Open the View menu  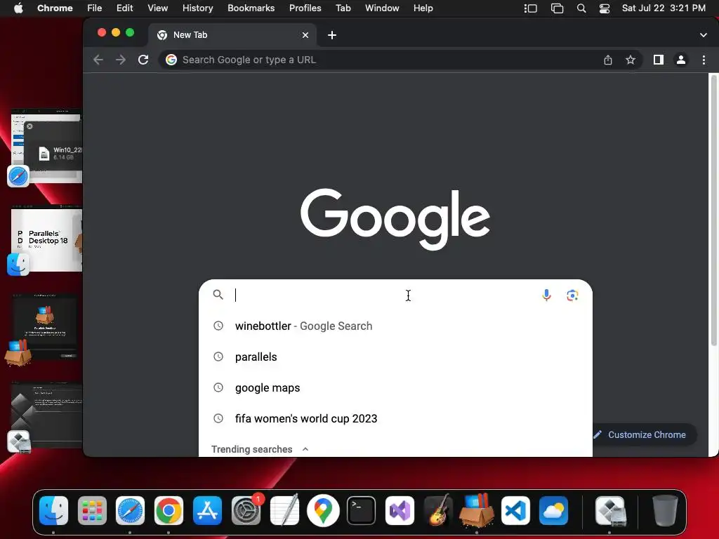157,8
